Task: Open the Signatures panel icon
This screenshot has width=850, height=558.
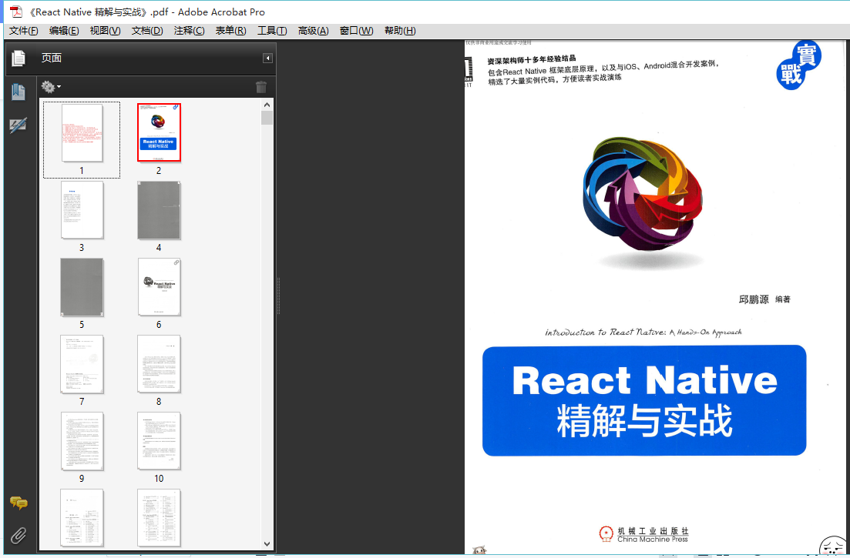Action: click(x=18, y=125)
